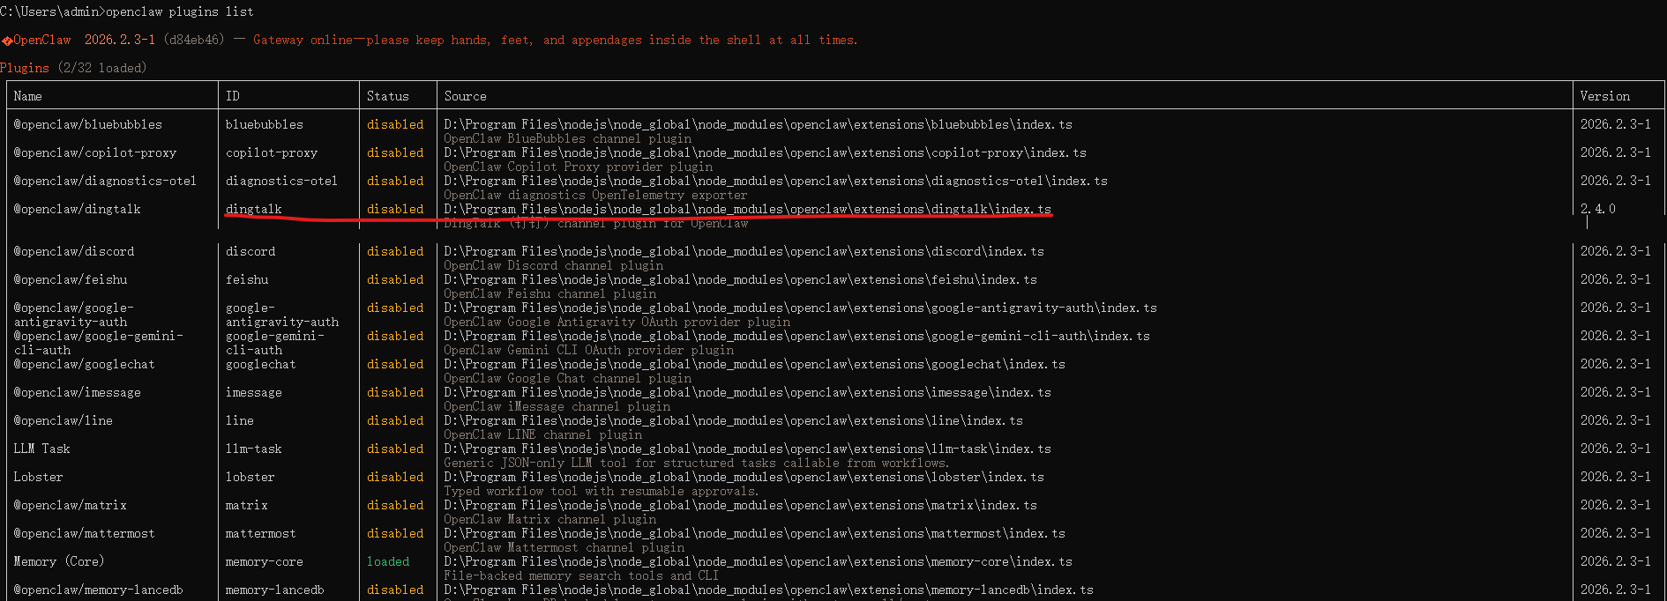Screen dimensions: 1667x601
Task: Click the '@openclaw/google-antigravity-auth' name cell
Action: pos(74,315)
